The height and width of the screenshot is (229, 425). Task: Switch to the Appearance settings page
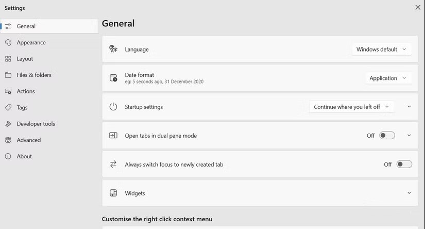31,43
